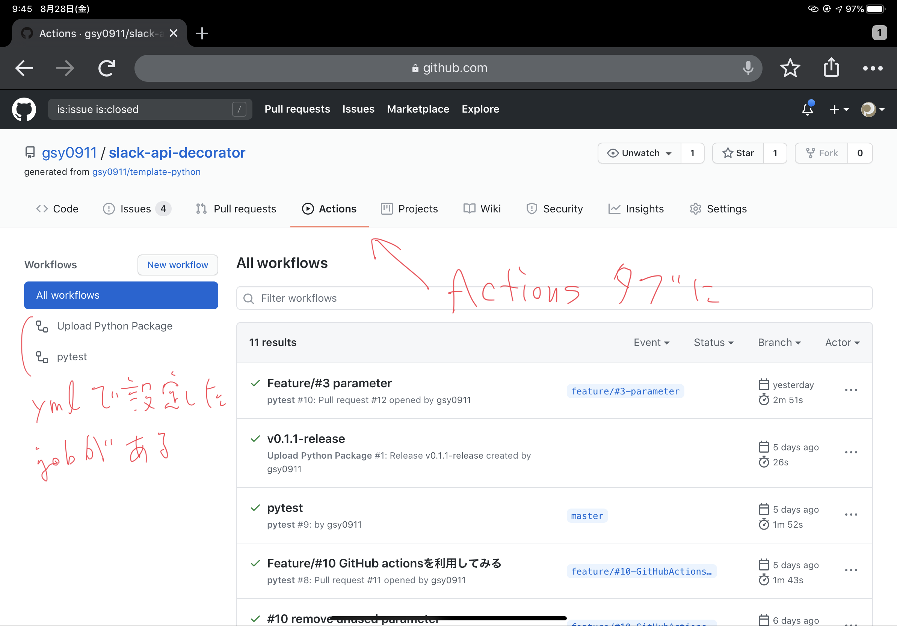Screen dimensions: 897x626
Task: Open the Issues repository tab
Action: 135,209
